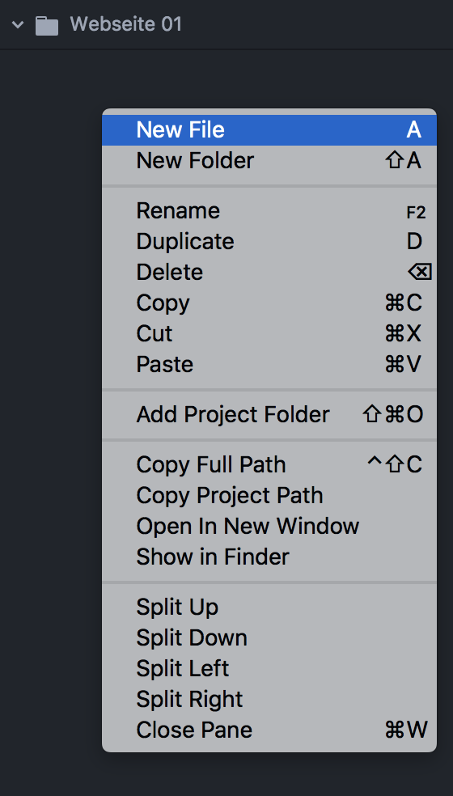This screenshot has height=796, width=453.
Task: Collapse the Webseite 01 folder chevron
Action: [x=18, y=24]
